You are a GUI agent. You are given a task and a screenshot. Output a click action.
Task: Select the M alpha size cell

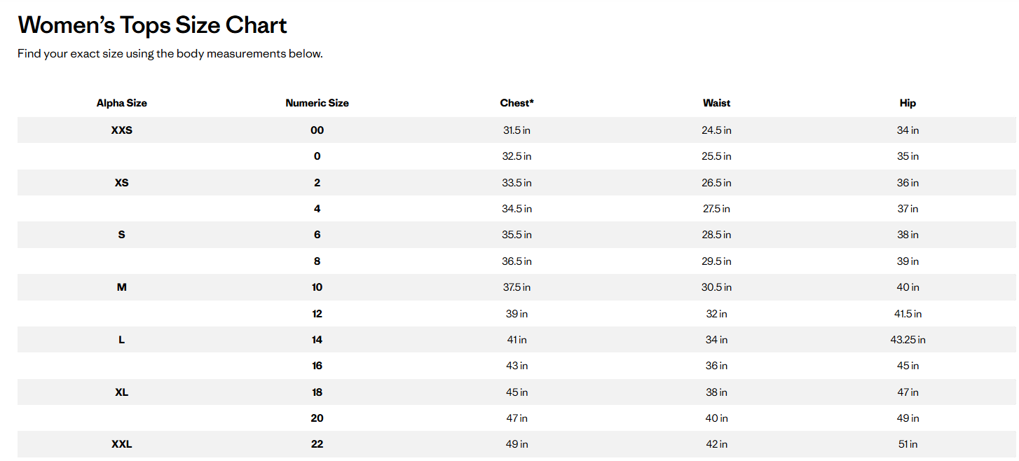click(x=122, y=287)
